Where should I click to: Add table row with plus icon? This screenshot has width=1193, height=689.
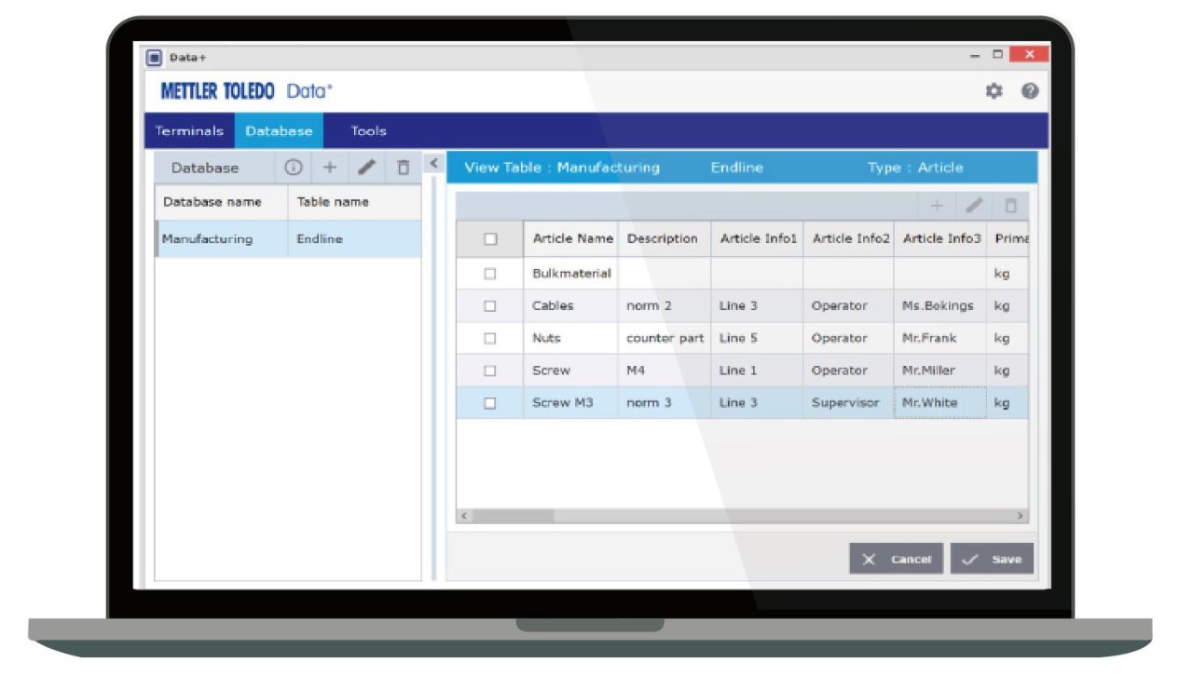coord(937,206)
